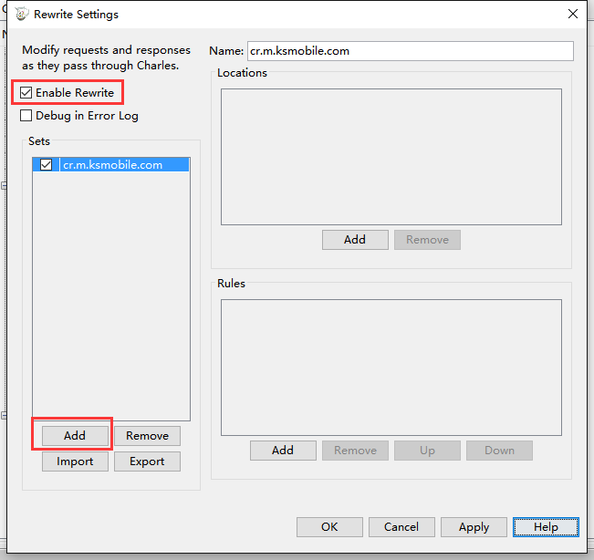
Task: Cancel the Rewrite Settings dialog
Action: tap(401, 527)
